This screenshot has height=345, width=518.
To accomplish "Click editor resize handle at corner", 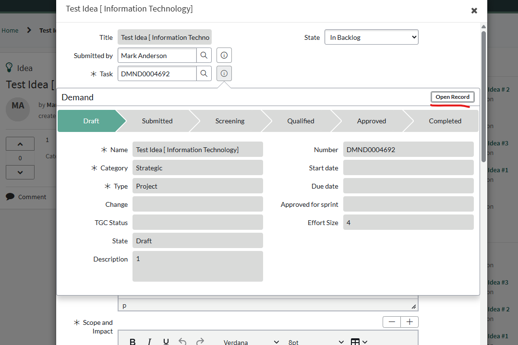I will 414,307.
